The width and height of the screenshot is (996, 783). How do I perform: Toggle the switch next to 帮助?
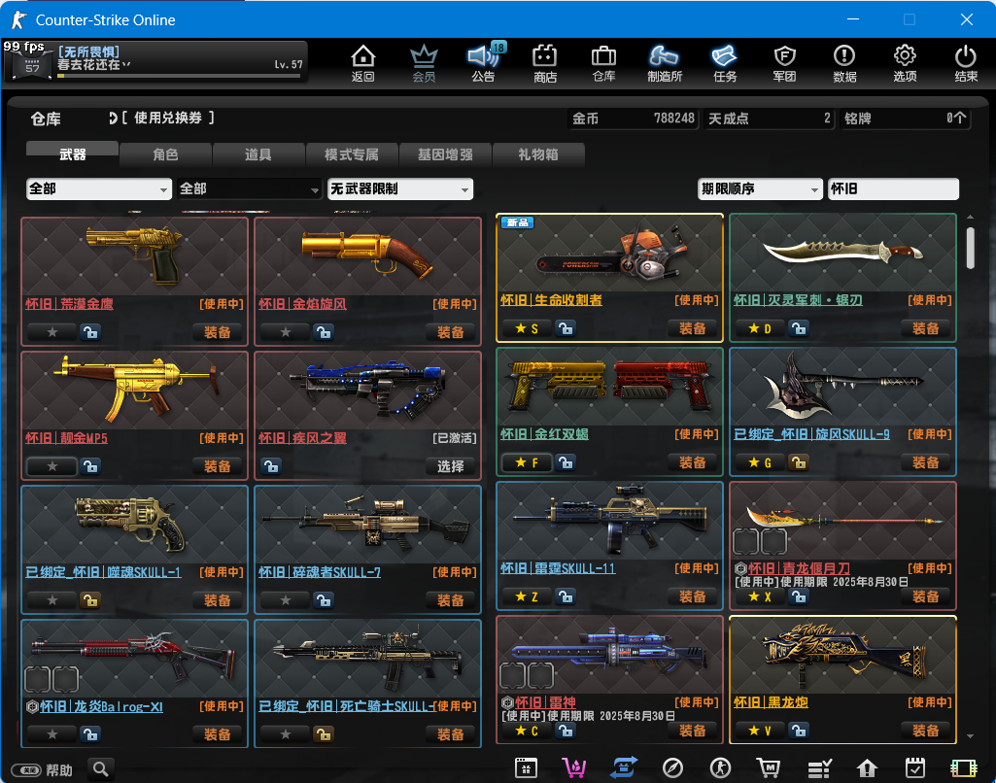coord(26,770)
